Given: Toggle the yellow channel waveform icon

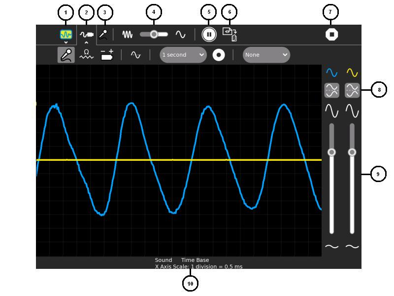Looking at the screenshot, I should point(352,73).
